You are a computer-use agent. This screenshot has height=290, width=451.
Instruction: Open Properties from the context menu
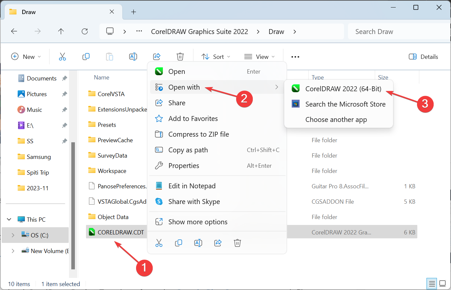[x=217, y=165]
